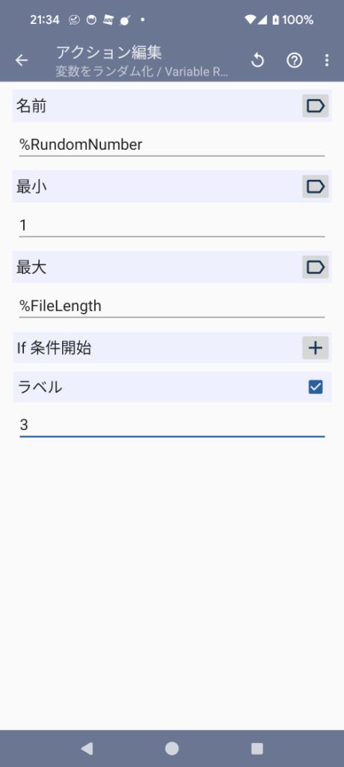Viewport: 344px width, 767px height.
Task: Edit the %RundomNumber name field
Action: pos(172,145)
